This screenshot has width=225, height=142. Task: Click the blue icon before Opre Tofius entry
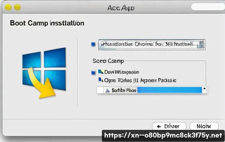pos(100,80)
